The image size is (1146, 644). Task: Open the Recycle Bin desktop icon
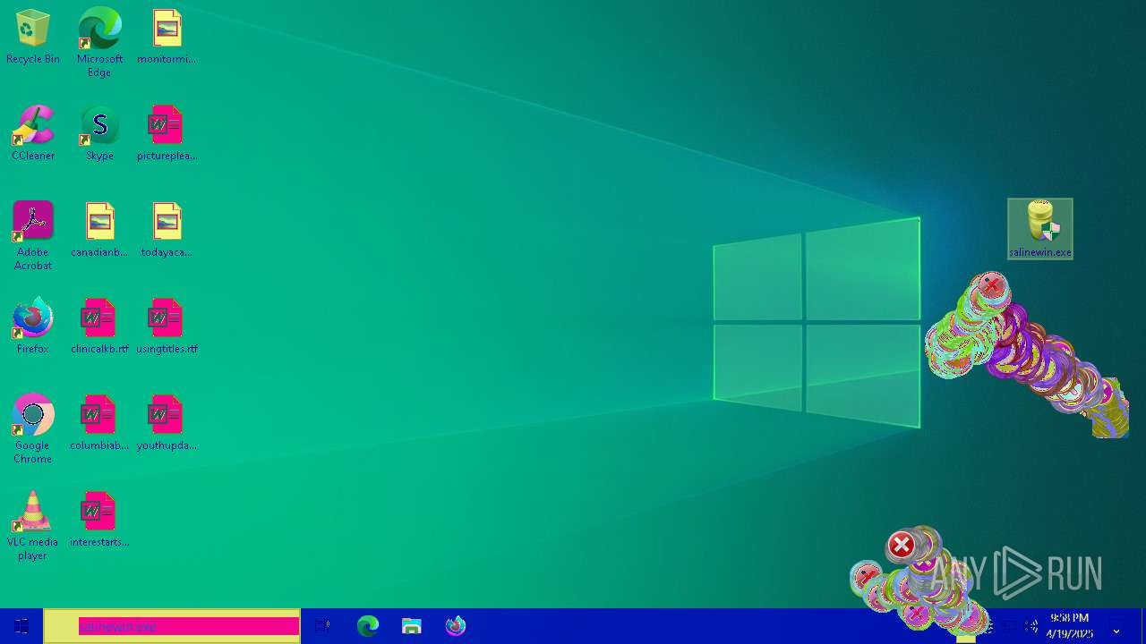(32, 38)
